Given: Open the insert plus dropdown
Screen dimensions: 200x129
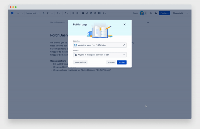Looking at the screenshot, I should [104, 13].
